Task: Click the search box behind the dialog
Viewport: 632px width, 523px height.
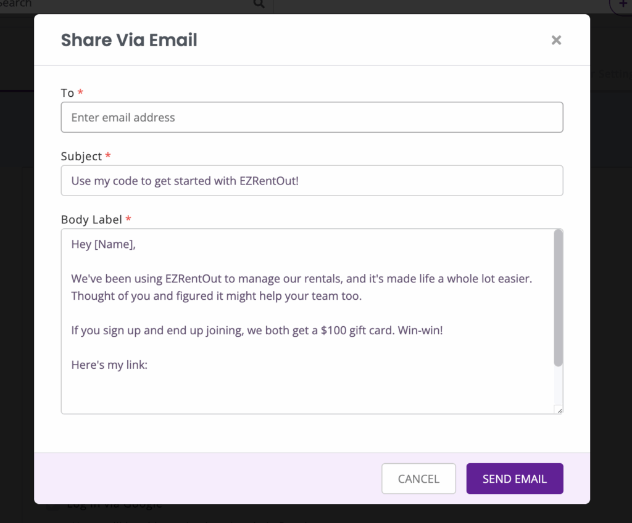Action: tap(123, 4)
